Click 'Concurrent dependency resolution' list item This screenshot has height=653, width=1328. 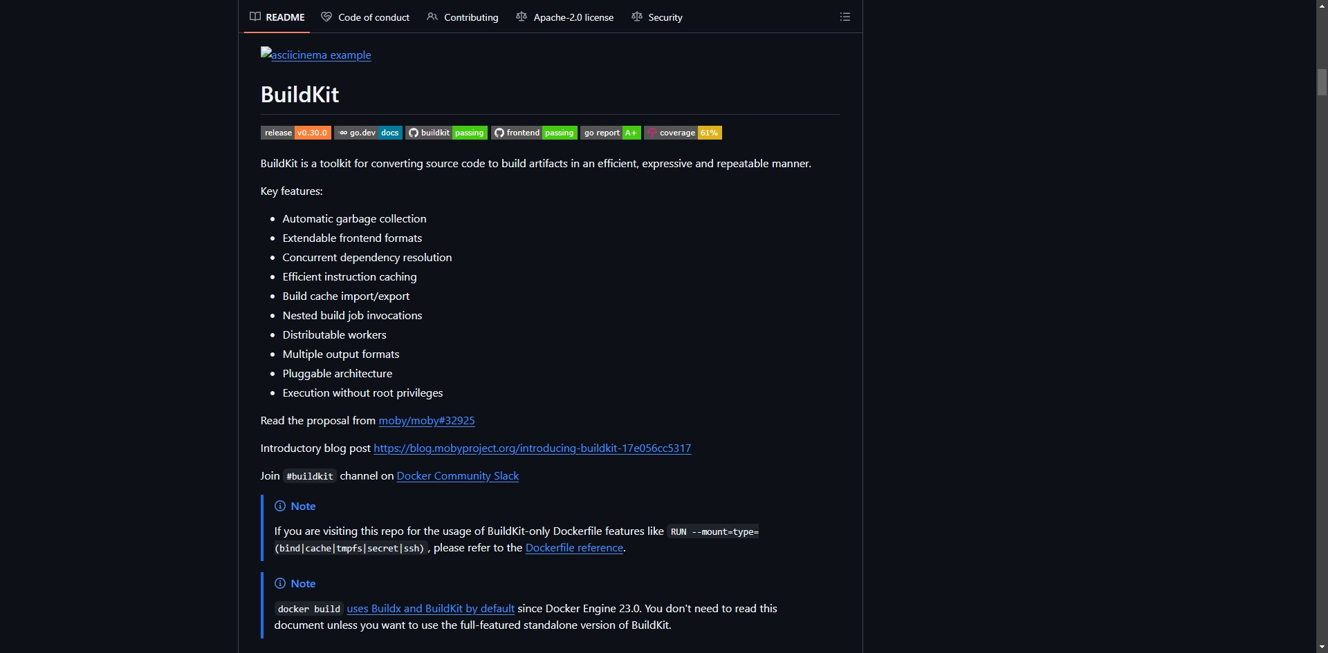point(367,257)
